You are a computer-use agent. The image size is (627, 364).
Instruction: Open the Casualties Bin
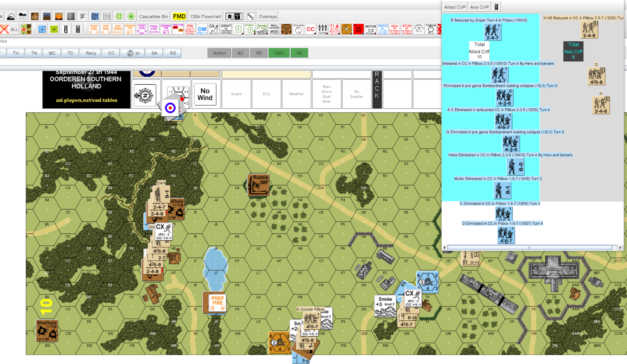[153, 17]
